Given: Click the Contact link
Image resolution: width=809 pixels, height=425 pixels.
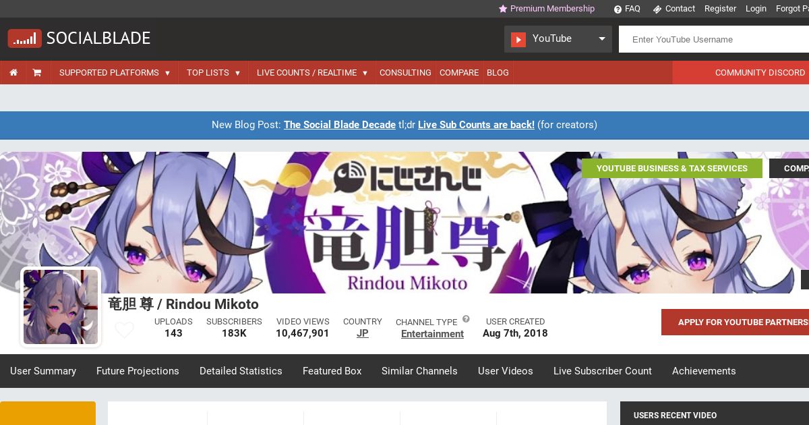Looking at the screenshot, I should click(680, 9).
